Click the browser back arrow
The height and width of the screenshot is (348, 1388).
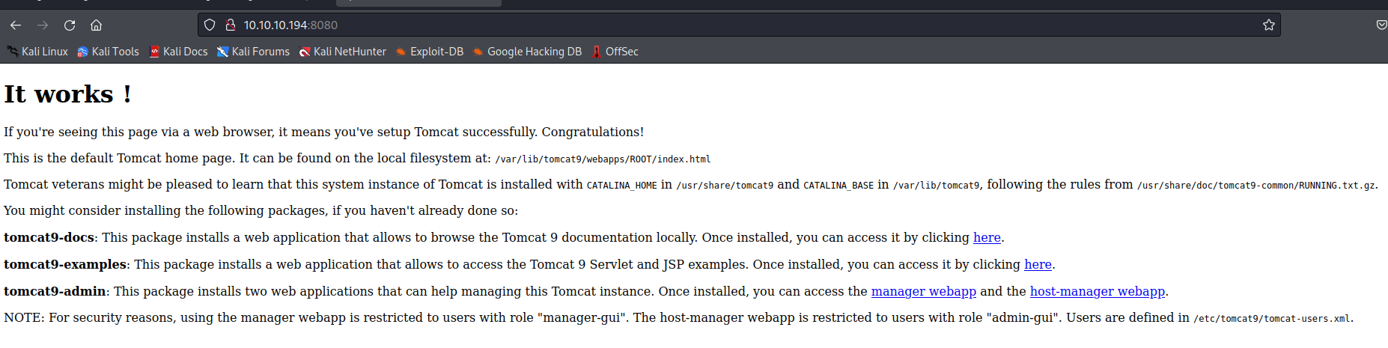[16, 25]
